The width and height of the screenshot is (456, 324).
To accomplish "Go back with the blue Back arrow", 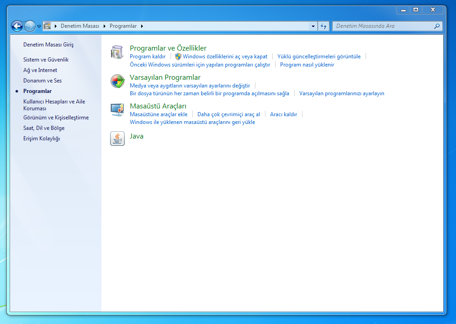I will tap(17, 26).
